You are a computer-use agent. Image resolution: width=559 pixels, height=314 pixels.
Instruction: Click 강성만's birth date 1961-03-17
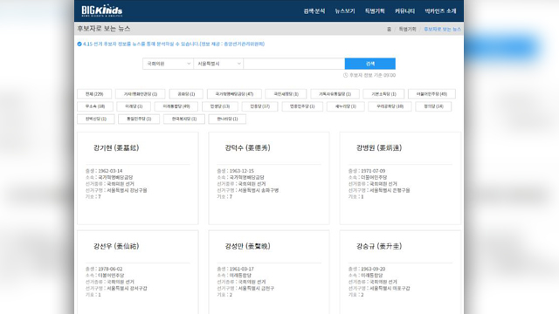pos(242,270)
